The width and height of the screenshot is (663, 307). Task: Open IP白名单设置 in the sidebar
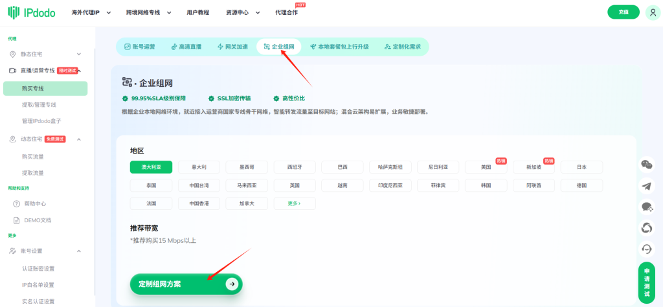point(38,285)
